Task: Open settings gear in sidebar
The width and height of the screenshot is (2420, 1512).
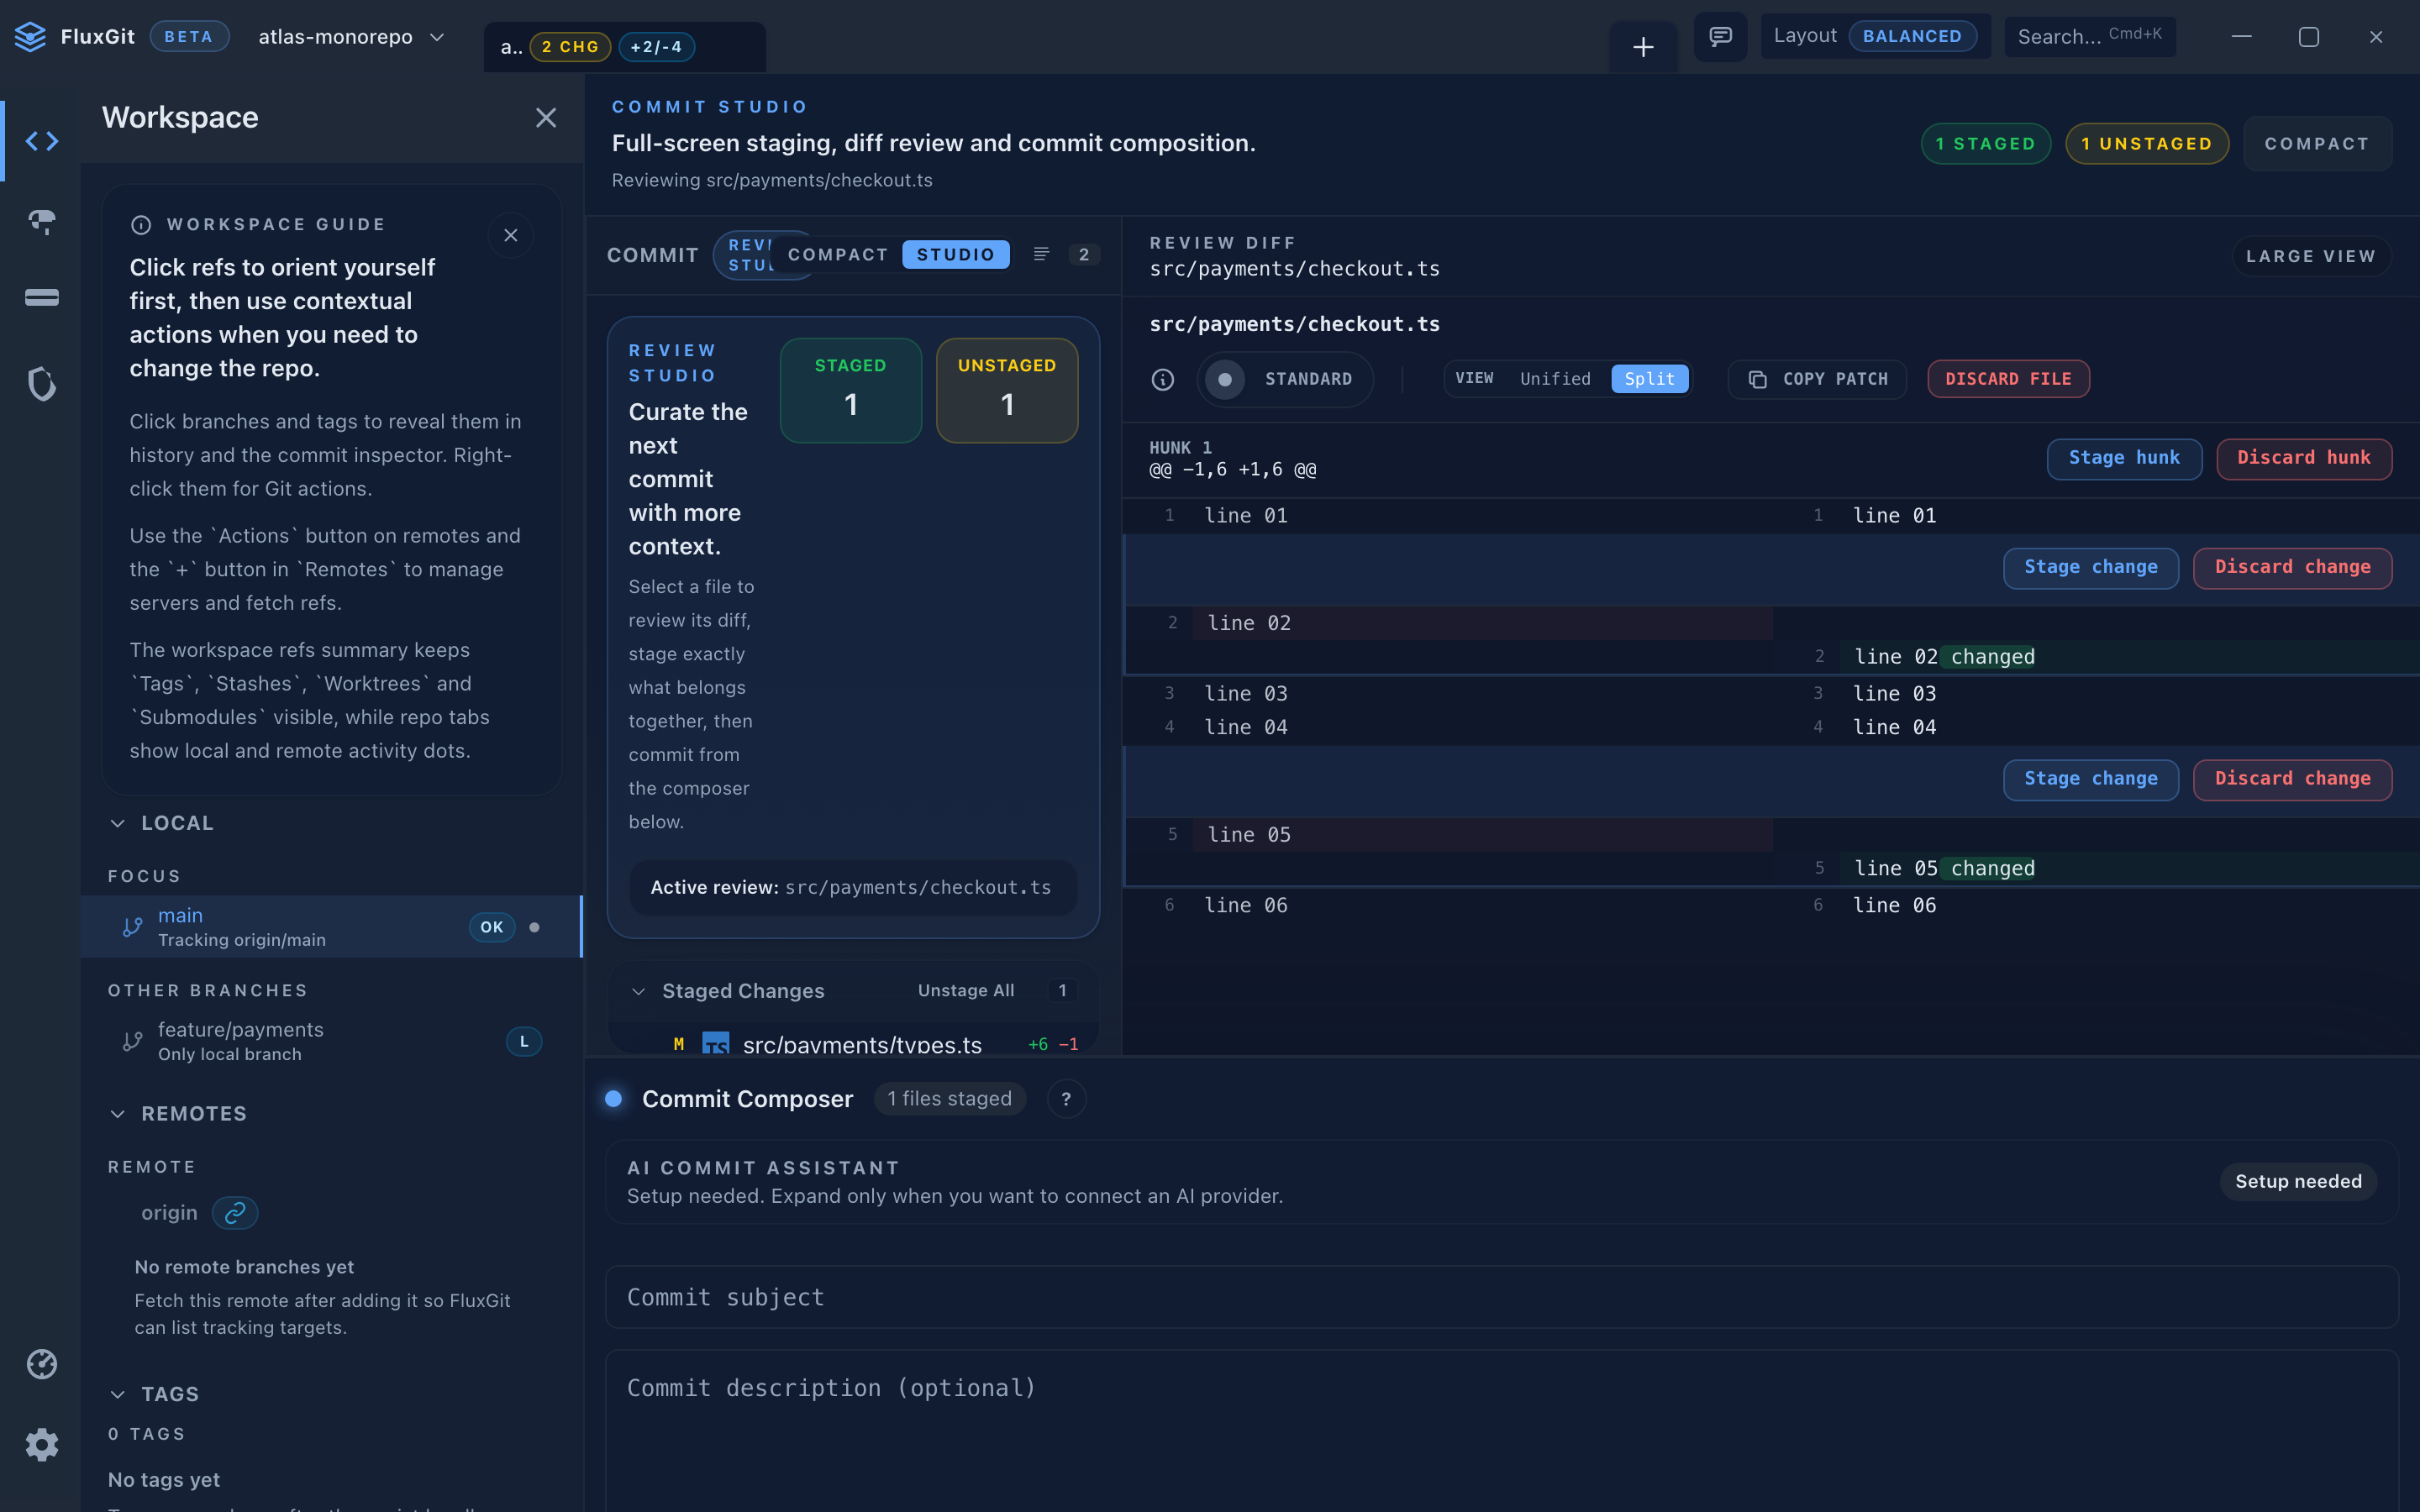Action: coord(41,1444)
